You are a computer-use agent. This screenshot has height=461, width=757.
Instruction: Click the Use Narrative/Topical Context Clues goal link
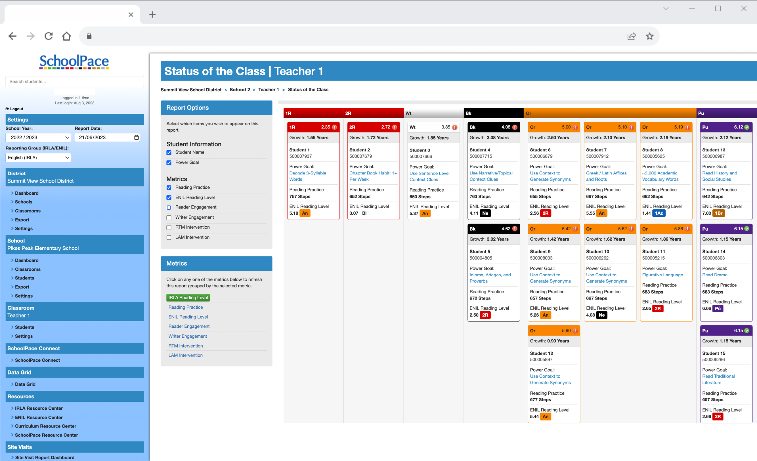490,176
